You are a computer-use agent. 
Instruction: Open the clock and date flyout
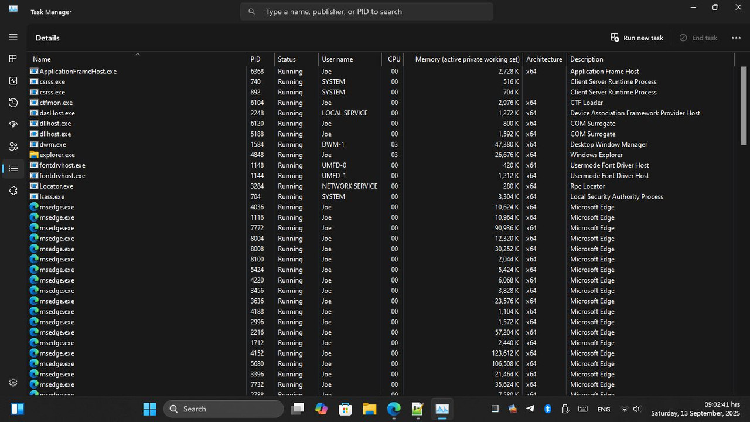coord(696,409)
